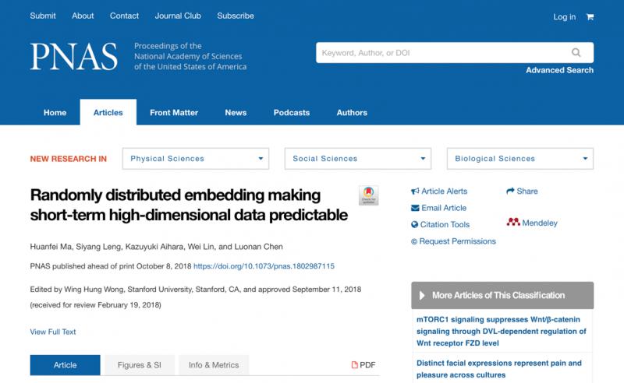
Task: Switch to the Figures & SI tab
Action: coord(139,365)
